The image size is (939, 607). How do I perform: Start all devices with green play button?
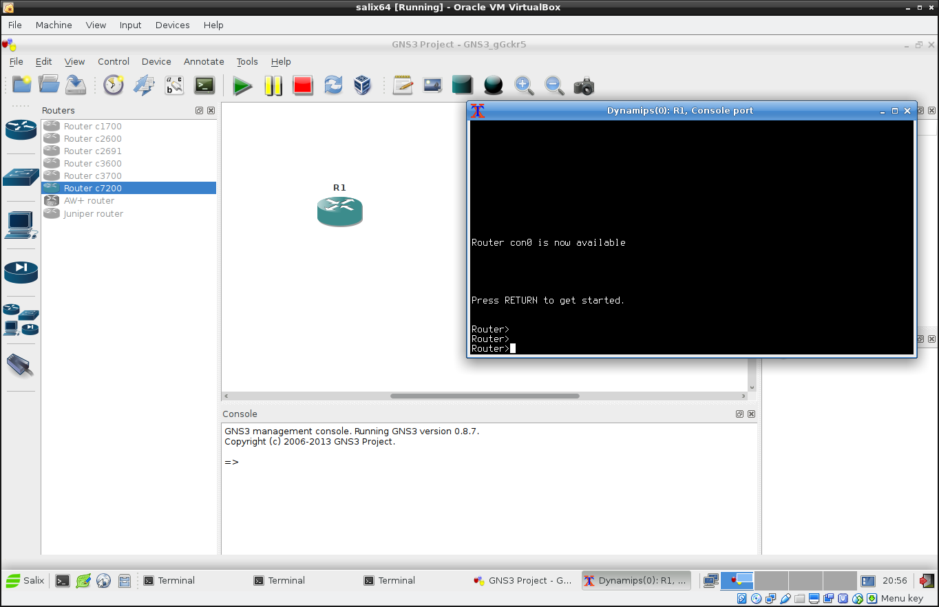click(x=242, y=85)
